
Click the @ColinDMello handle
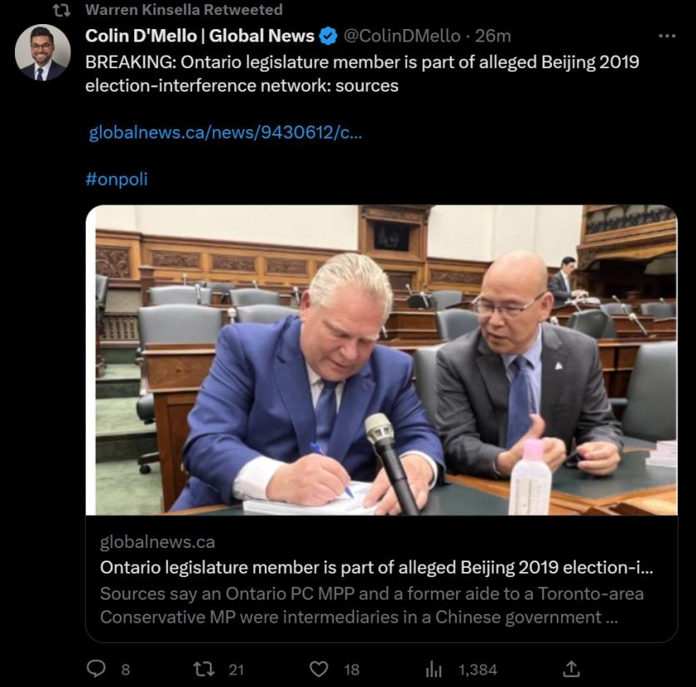[x=401, y=36]
